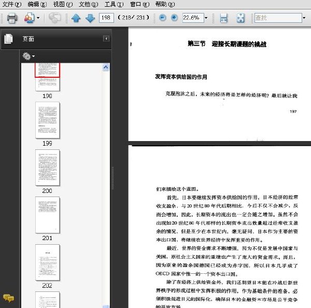
Task: Select the fit full page icon
Action: pyautogui.click(x=241, y=18)
